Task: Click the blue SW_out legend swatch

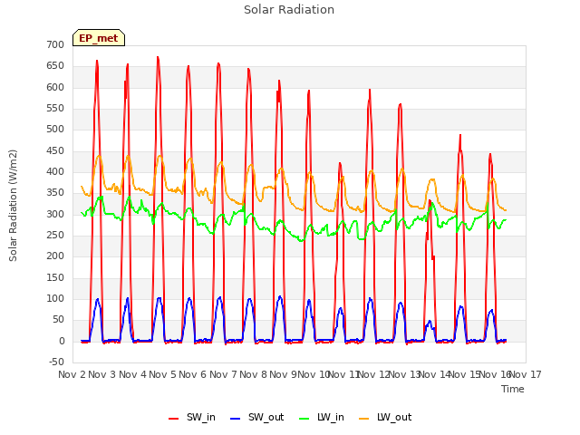Action: pos(235,419)
